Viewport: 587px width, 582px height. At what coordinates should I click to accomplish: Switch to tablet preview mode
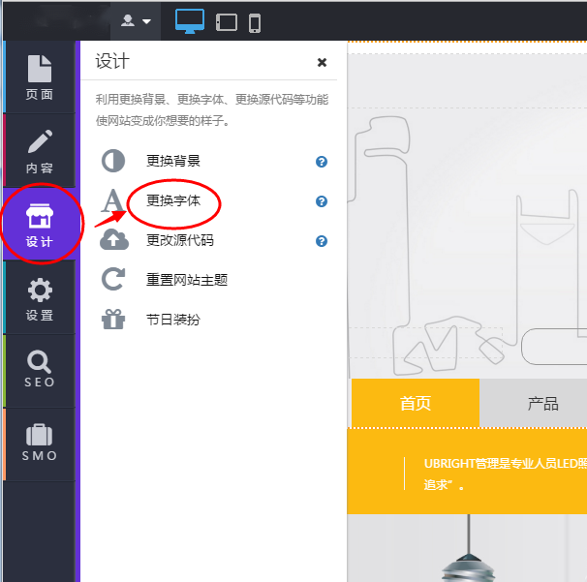[x=227, y=22]
